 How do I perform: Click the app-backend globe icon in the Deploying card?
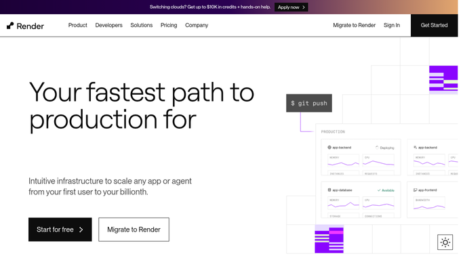(329, 148)
